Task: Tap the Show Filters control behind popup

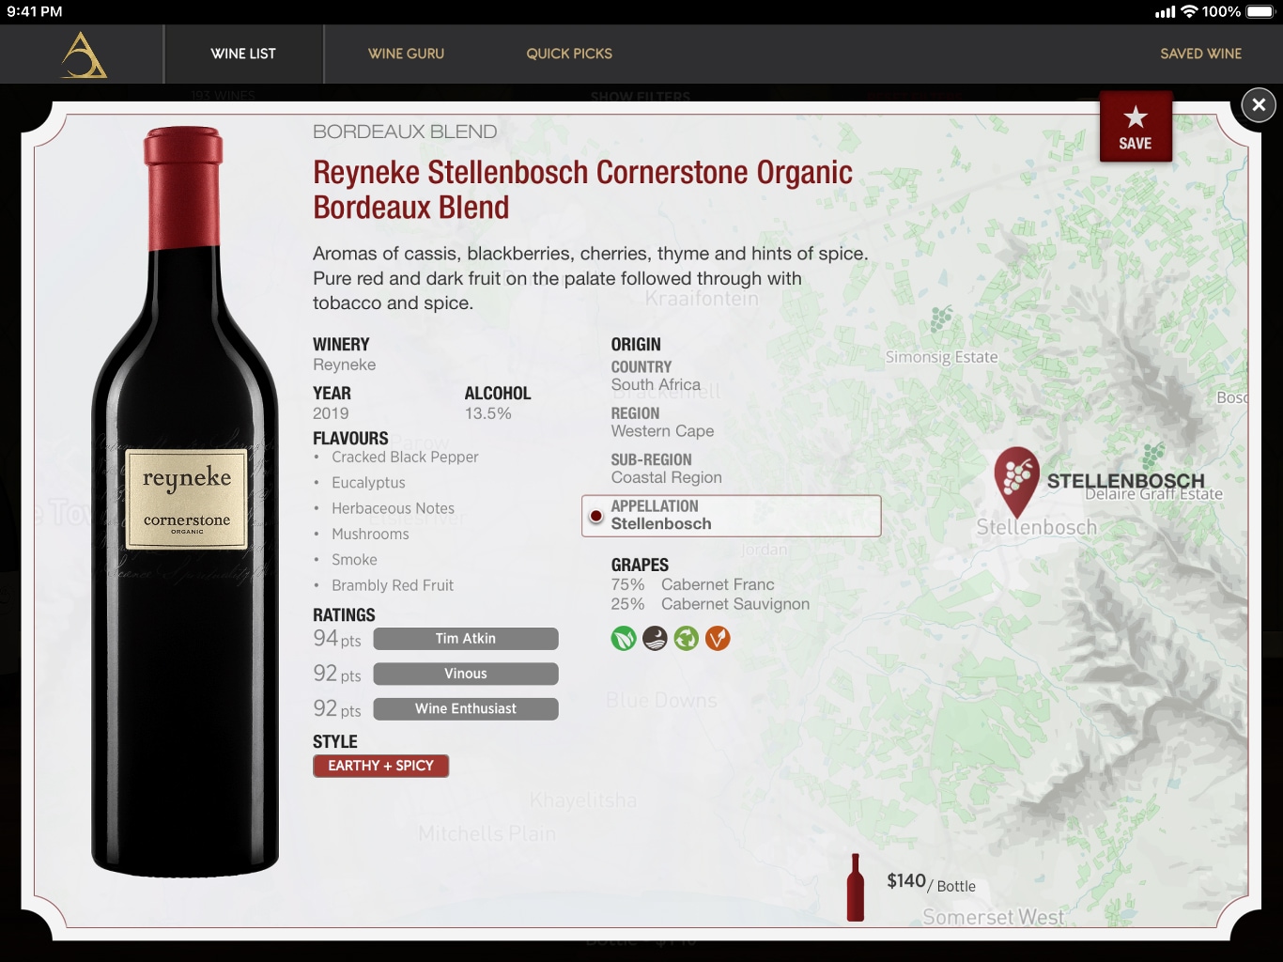Action: click(x=640, y=96)
